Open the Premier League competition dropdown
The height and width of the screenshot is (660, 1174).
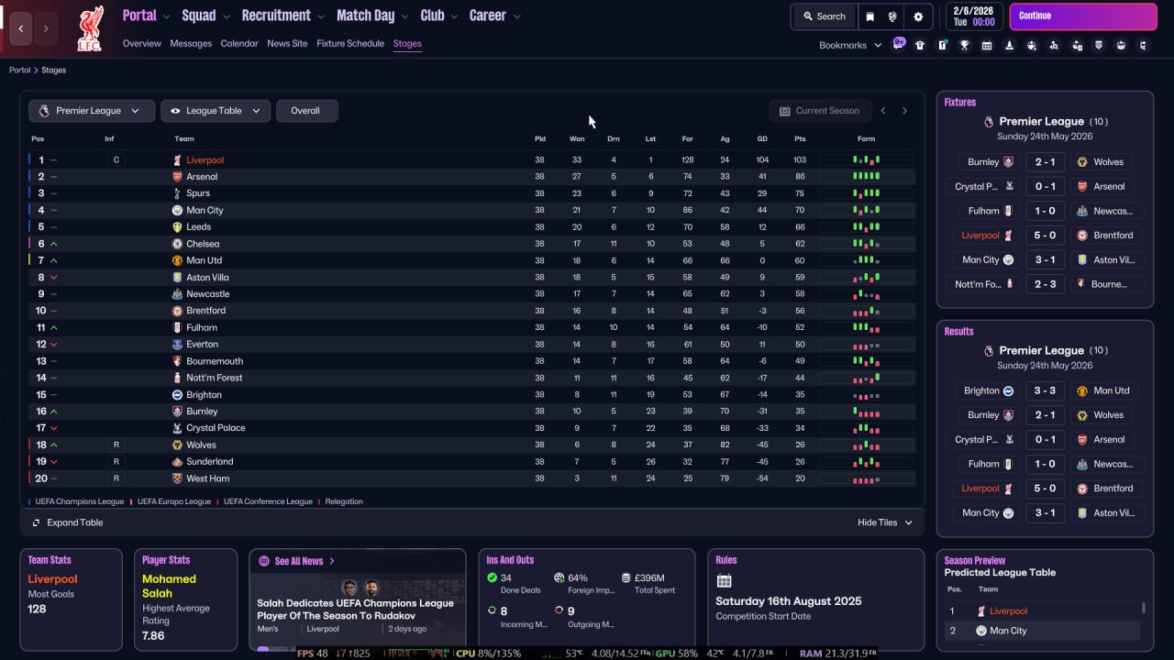pyautogui.click(x=91, y=111)
